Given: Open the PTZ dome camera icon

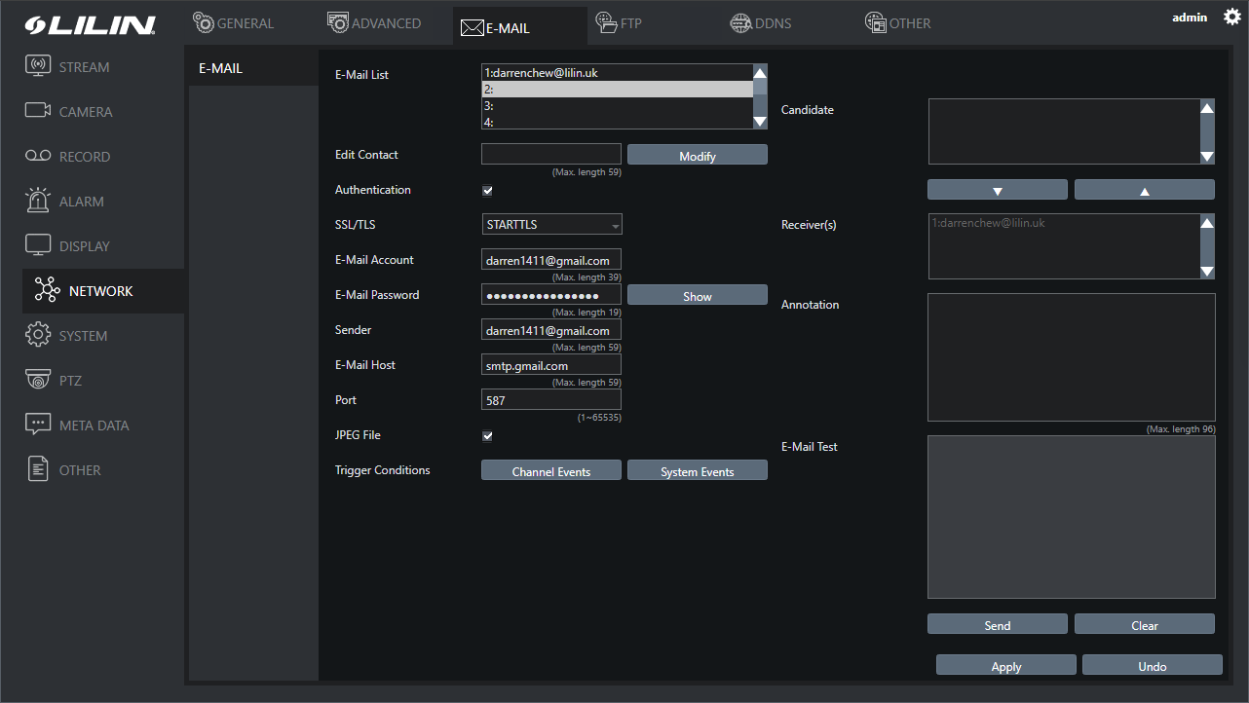Looking at the screenshot, I should tap(38, 380).
